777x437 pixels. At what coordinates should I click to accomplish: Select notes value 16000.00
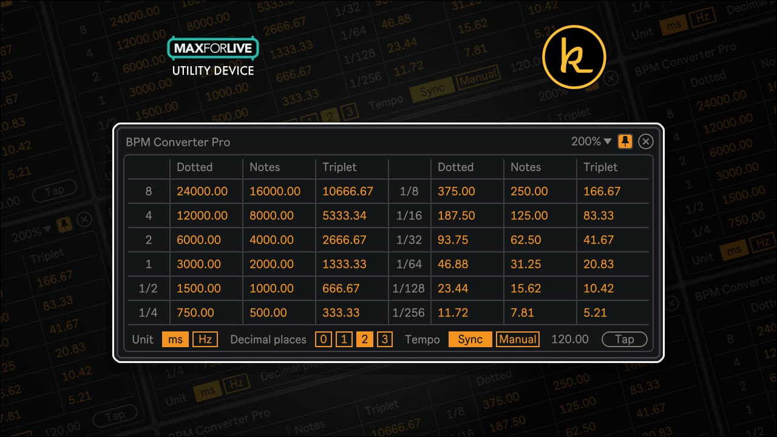click(275, 191)
